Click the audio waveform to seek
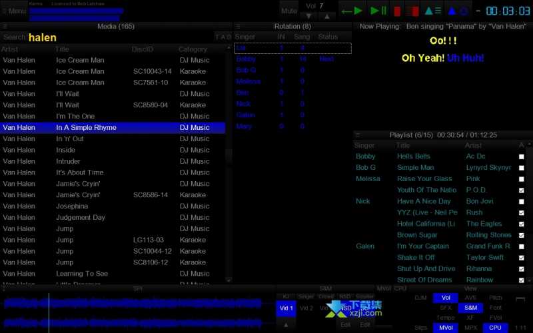 click(133, 312)
